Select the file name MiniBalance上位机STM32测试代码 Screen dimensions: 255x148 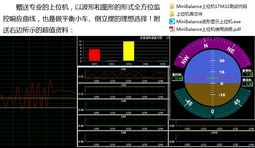click(212, 7)
